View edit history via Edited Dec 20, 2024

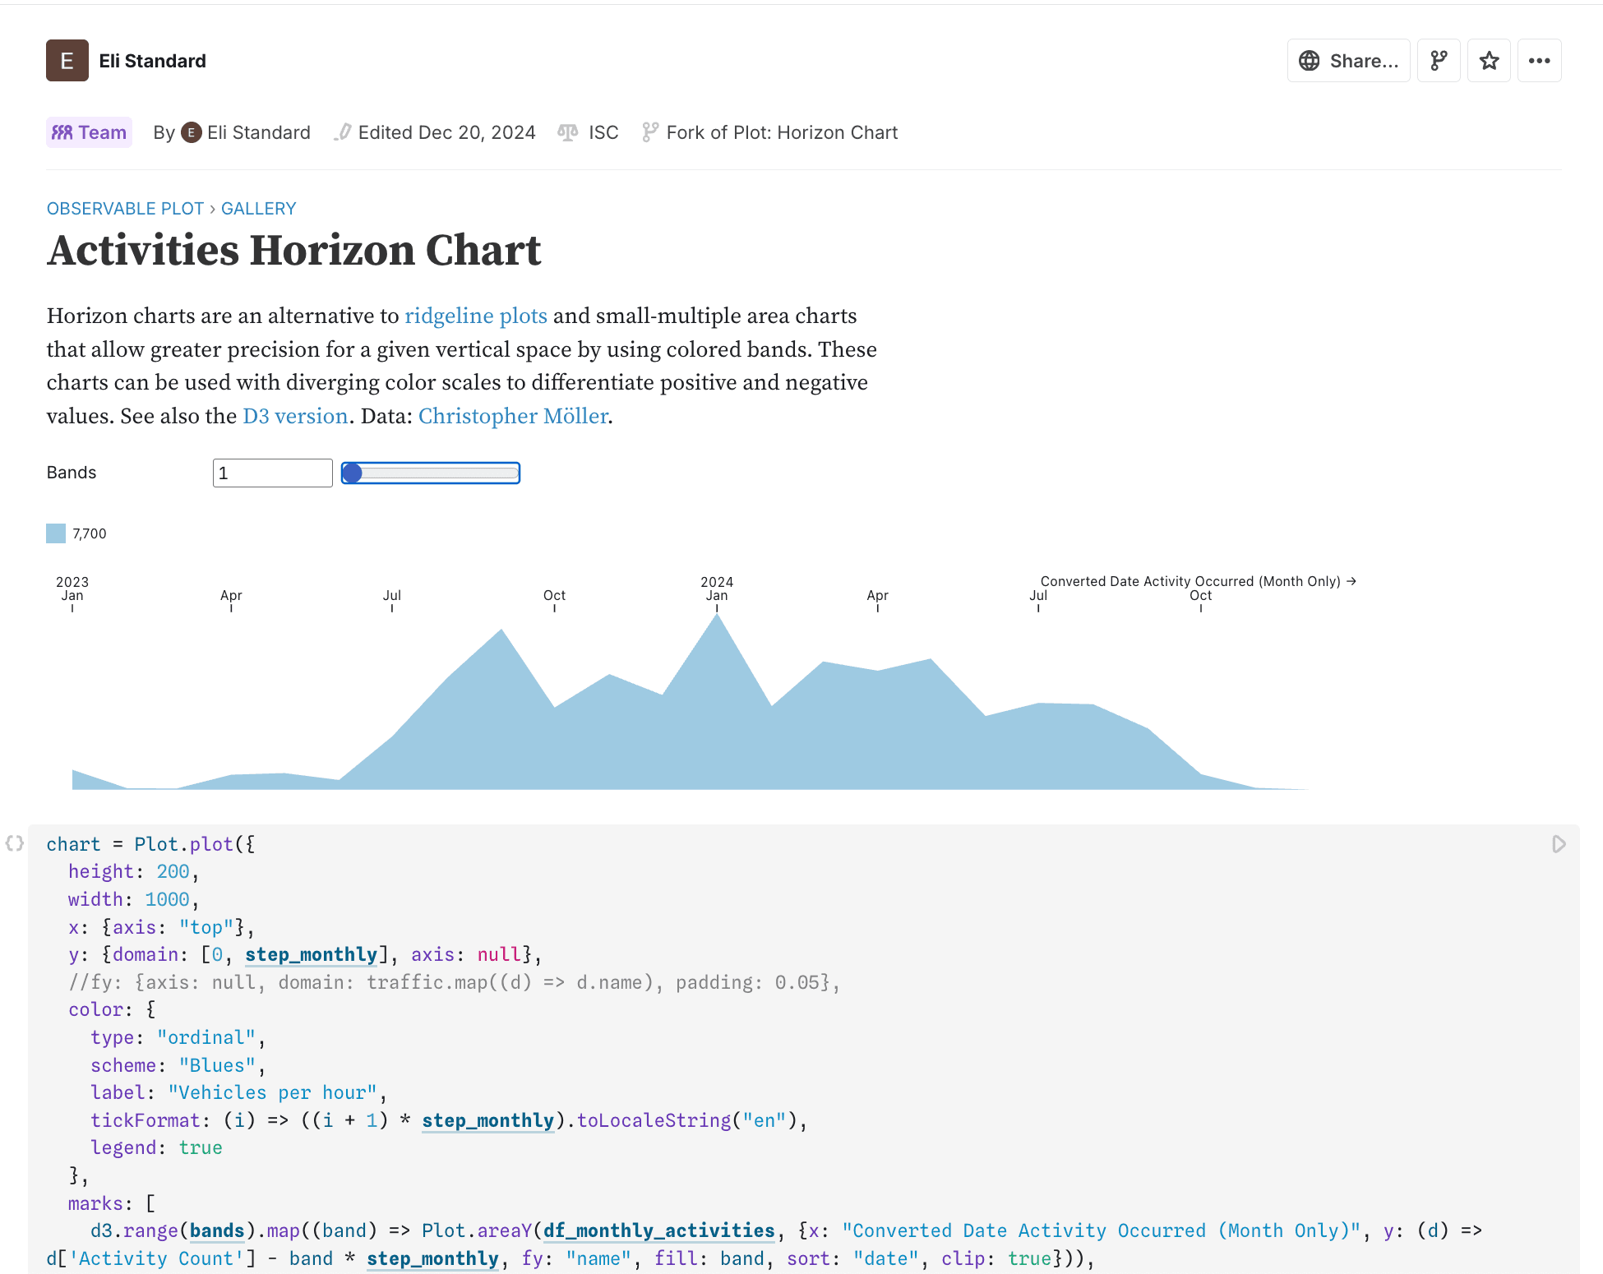(446, 132)
